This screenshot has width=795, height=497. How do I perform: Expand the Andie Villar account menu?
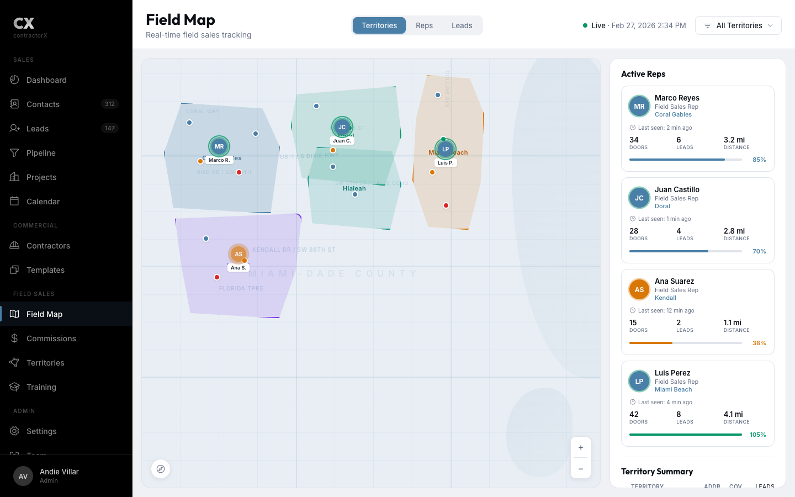[x=66, y=475]
